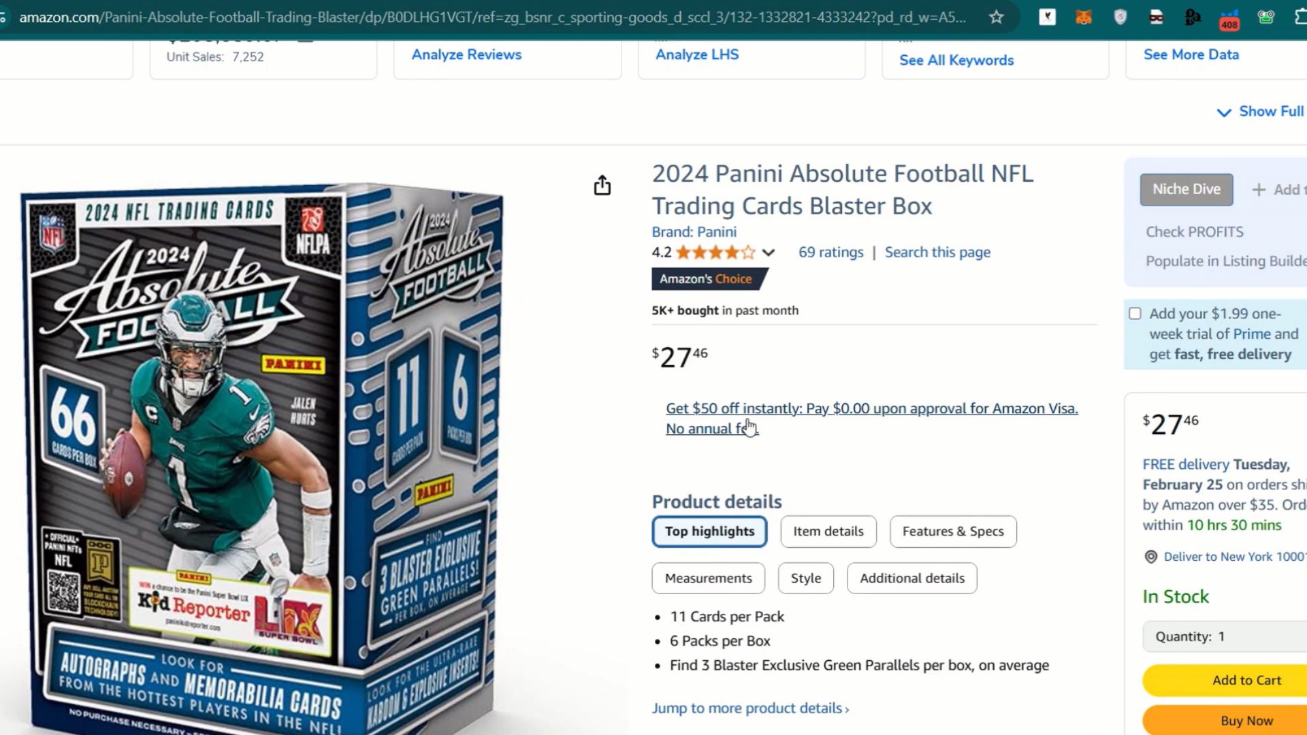
Task: Click the Analyze Reviews link
Action: 466,54
